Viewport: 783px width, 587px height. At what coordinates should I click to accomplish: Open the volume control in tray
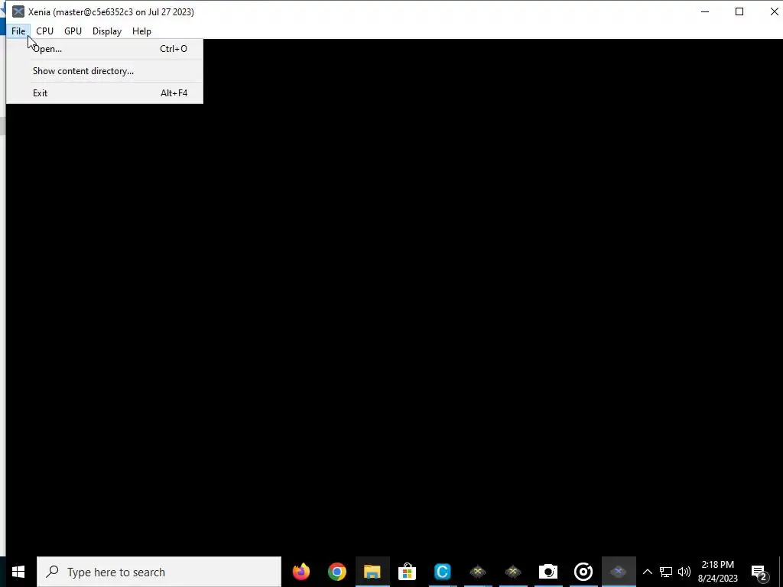(684, 572)
